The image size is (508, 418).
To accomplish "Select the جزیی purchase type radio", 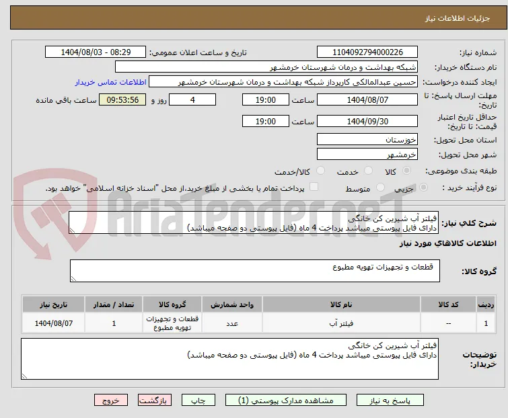I will 423,187.
